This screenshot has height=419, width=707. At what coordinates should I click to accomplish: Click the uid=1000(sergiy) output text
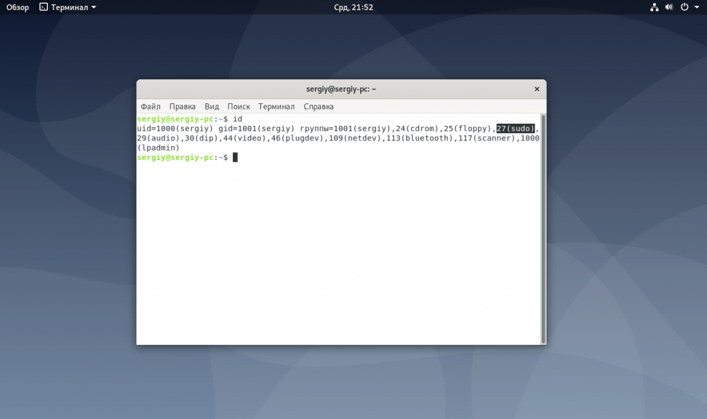175,129
